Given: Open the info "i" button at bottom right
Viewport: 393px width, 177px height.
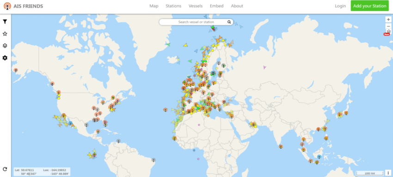Looking at the screenshot, I should point(388,173).
